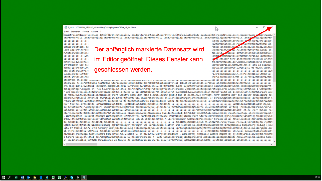Open Settings gear in the taskbar
The height and width of the screenshot is (181, 322).
pyautogui.click(x=78, y=177)
